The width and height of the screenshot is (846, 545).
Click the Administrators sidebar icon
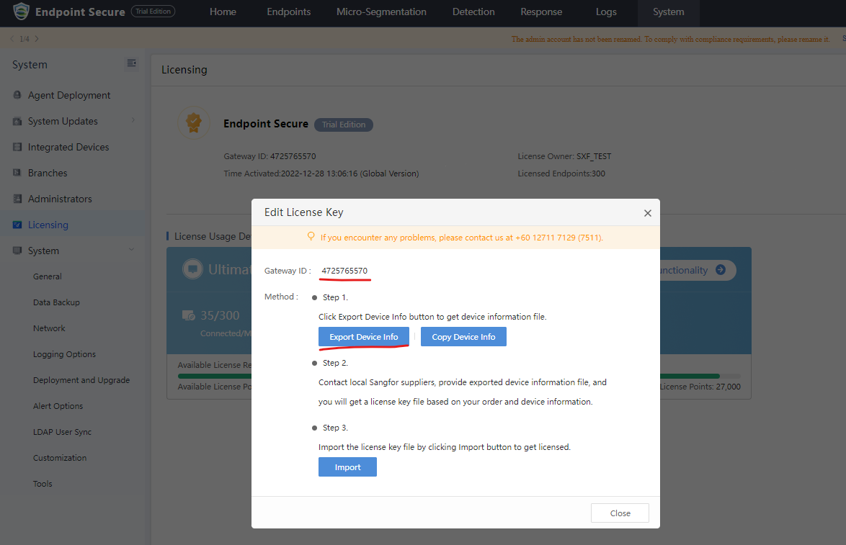coord(17,199)
